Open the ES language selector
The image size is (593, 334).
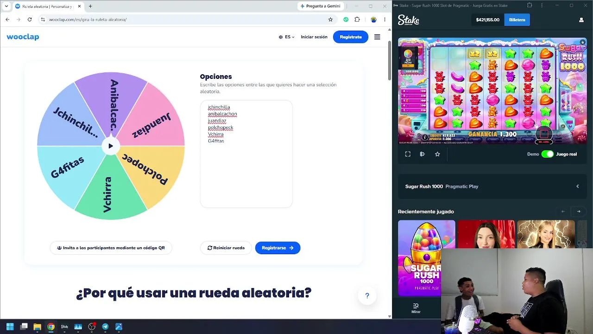[x=287, y=37]
